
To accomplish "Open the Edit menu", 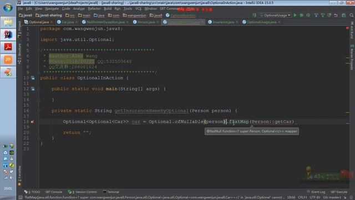I will pos(29,9).
